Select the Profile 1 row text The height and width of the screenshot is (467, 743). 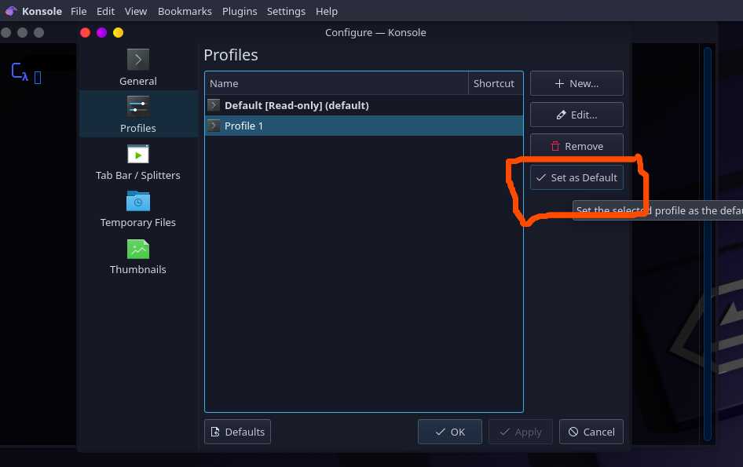pyautogui.click(x=243, y=126)
